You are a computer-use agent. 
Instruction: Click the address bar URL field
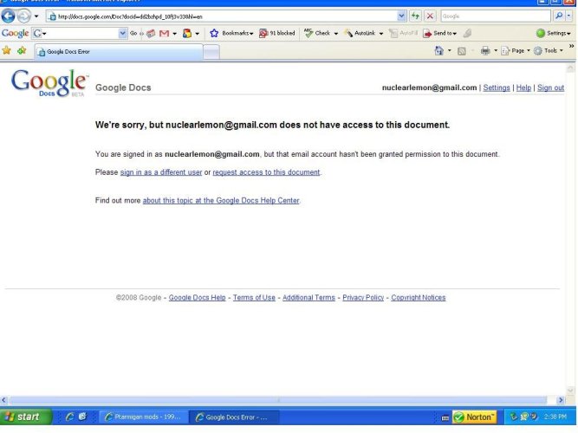coord(221,16)
